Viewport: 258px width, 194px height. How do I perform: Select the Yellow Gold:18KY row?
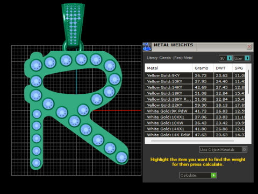195,93
